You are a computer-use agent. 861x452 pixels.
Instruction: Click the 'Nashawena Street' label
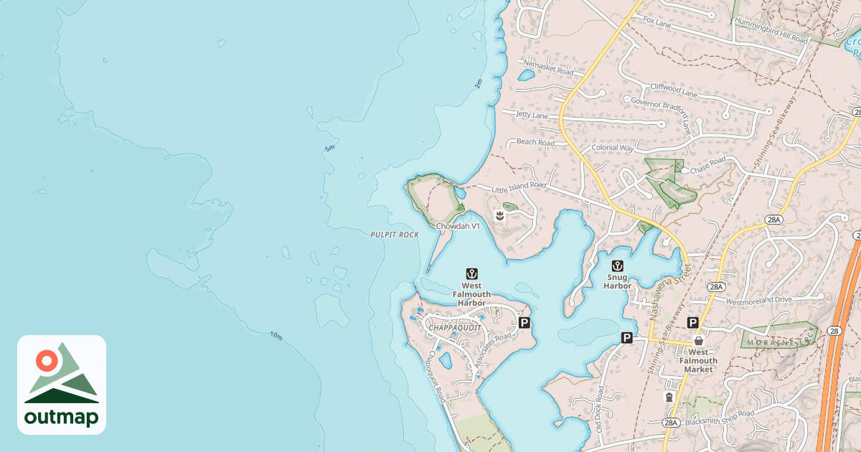pyautogui.click(x=672, y=291)
